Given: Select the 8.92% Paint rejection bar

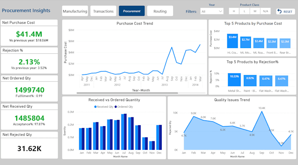Looking at the screenshot, I should tap(250, 81).
